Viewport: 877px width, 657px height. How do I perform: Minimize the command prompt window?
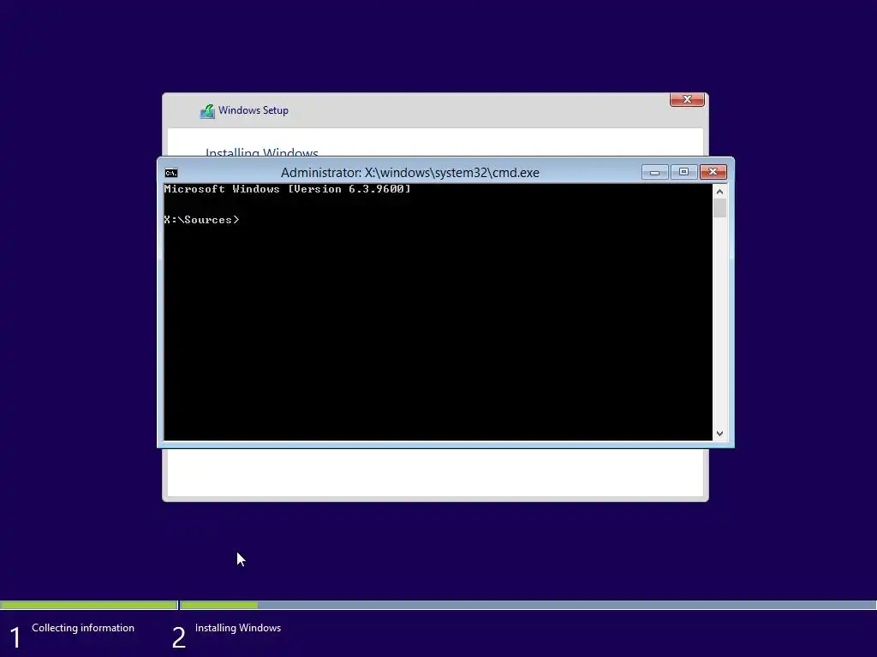[x=654, y=172]
